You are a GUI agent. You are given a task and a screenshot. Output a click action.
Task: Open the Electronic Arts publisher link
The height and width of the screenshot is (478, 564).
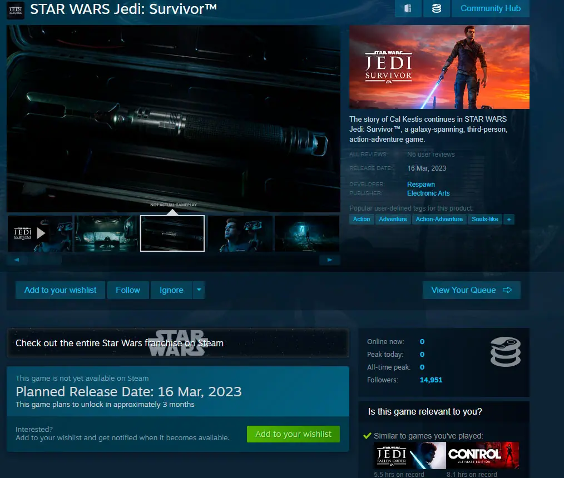[x=428, y=193]
